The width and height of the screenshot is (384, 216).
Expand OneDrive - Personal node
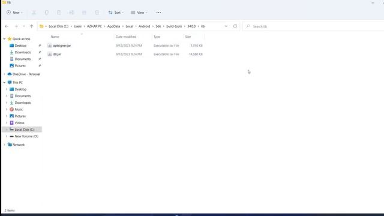[4, 74]
